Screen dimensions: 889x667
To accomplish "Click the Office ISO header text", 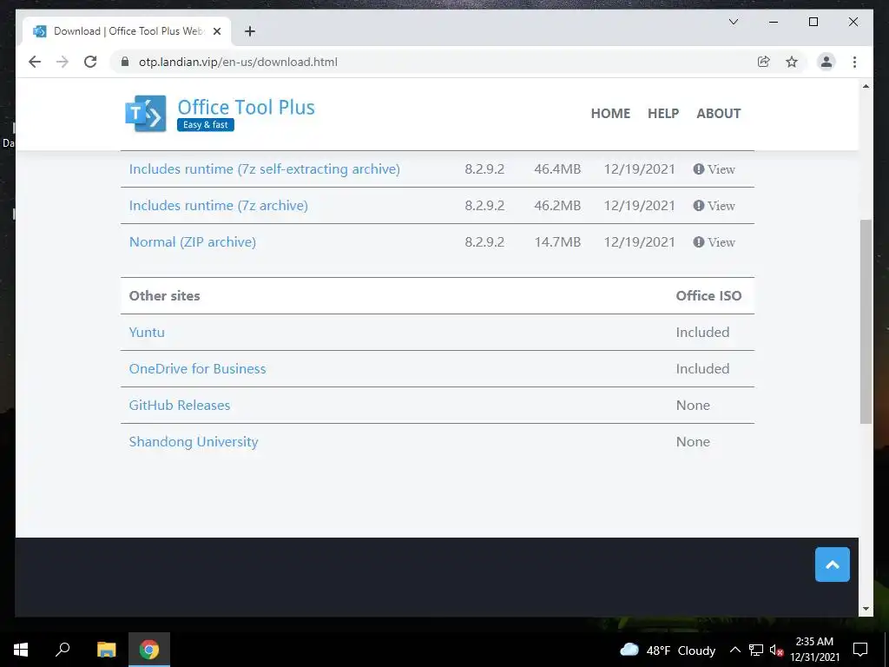I will tap(708, 295).
